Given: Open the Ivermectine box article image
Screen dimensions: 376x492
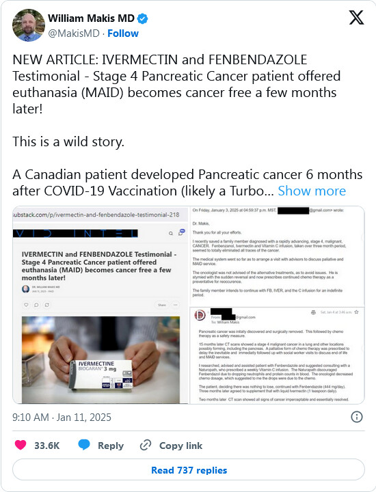Looking at the screenshot, I should pyautogui.click(x=100, y=359).
